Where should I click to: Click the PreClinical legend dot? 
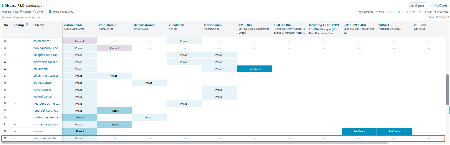[x=435, y=12]
